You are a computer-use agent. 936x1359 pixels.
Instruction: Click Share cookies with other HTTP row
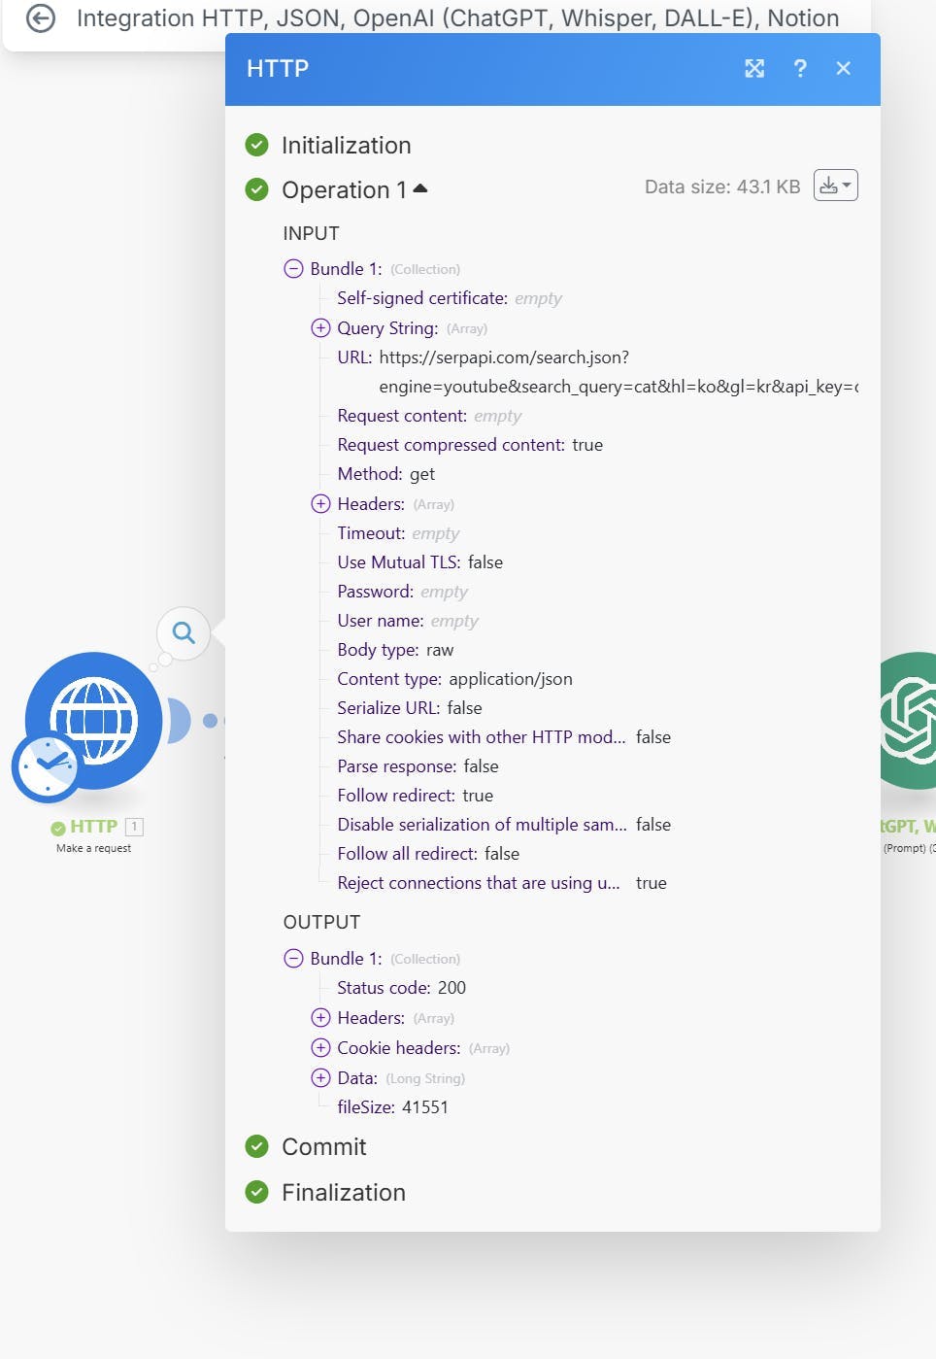pos(504,737)
